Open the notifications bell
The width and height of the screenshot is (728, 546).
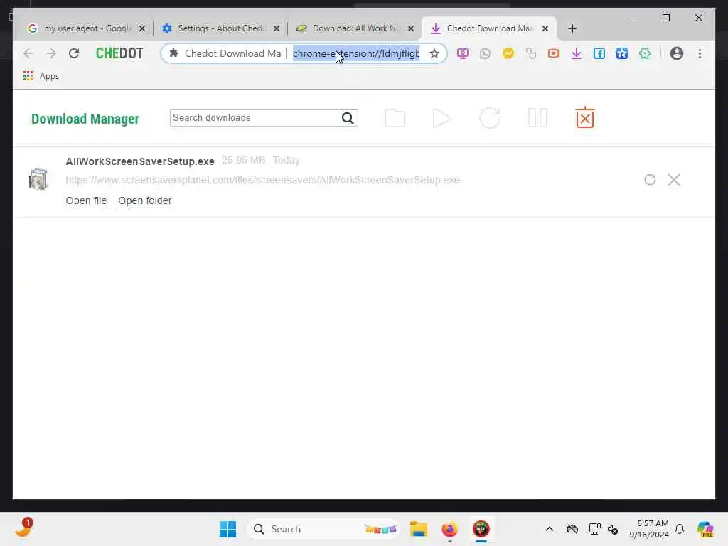pyautogui.click(x=680, y=529)
